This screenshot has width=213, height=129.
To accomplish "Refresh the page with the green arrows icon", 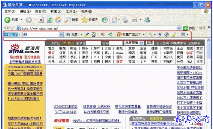I will click(49, 20).
